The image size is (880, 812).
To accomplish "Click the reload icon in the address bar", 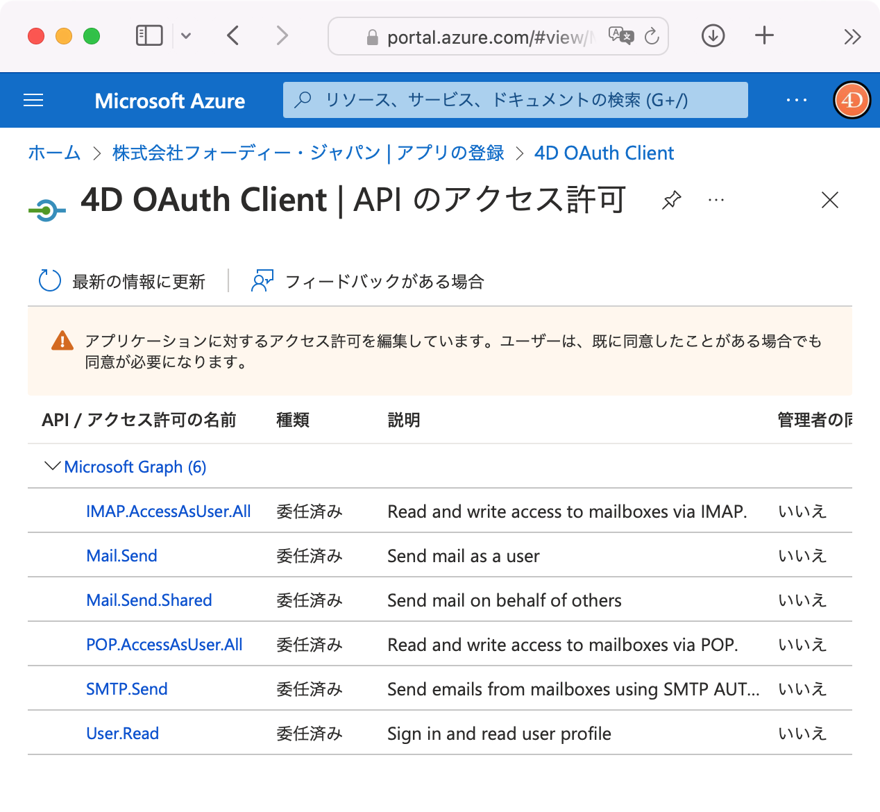I will pyautogui.click(x=652, y=36).
